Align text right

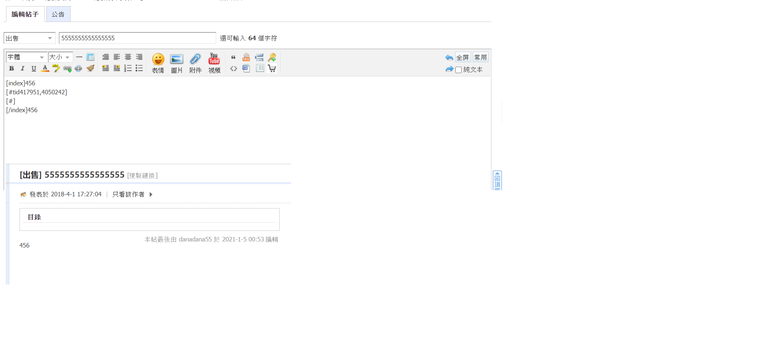tap(139, 57)
